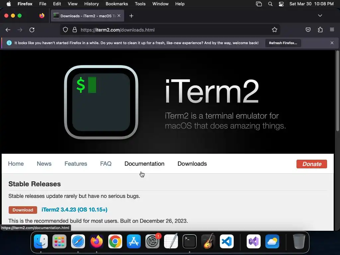This screenshot has height=255, width=340.
Task: Expand the list all tabs chevron
Action: [320, 16]
